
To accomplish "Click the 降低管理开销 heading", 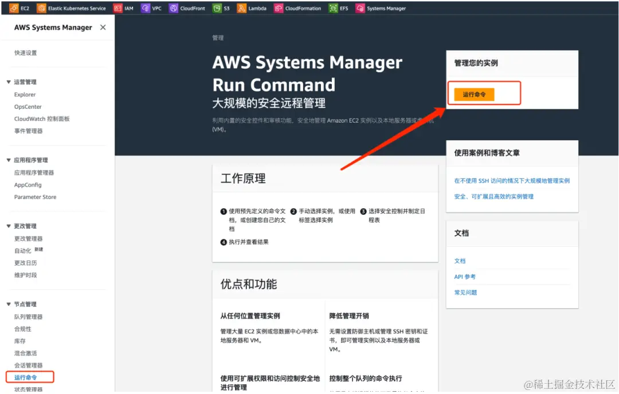I will (349, 316).
